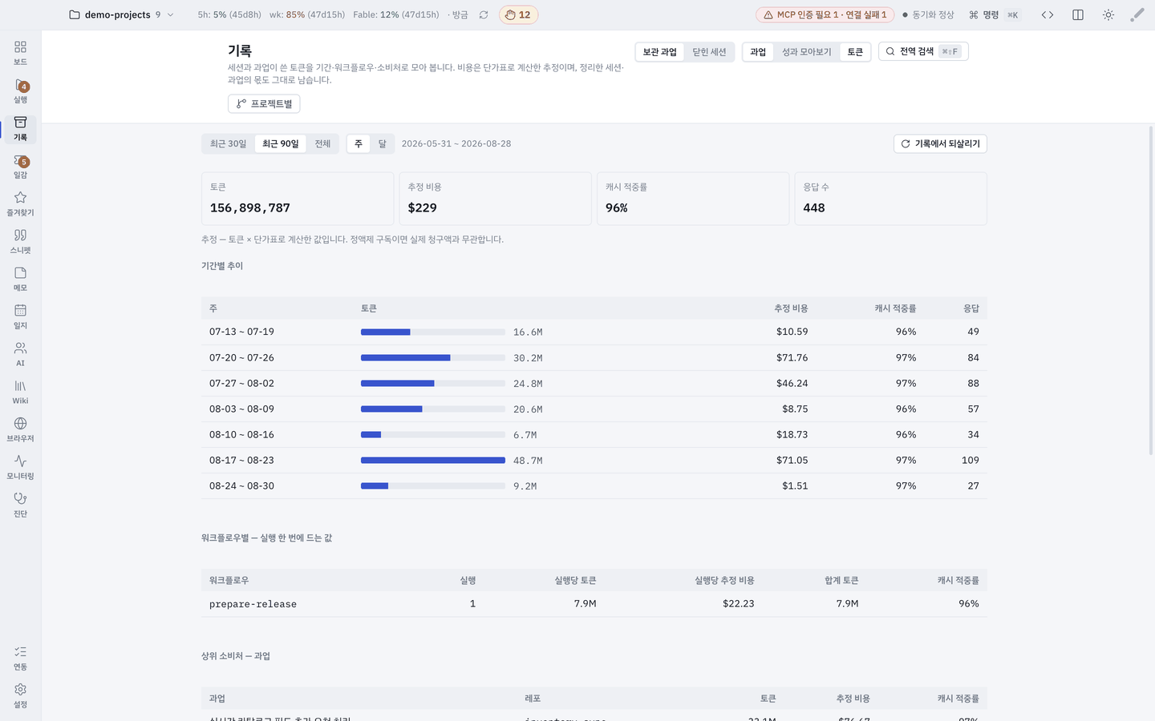Open the 실행 sidebar icon
1155x721 pixels.
[20, 91]
